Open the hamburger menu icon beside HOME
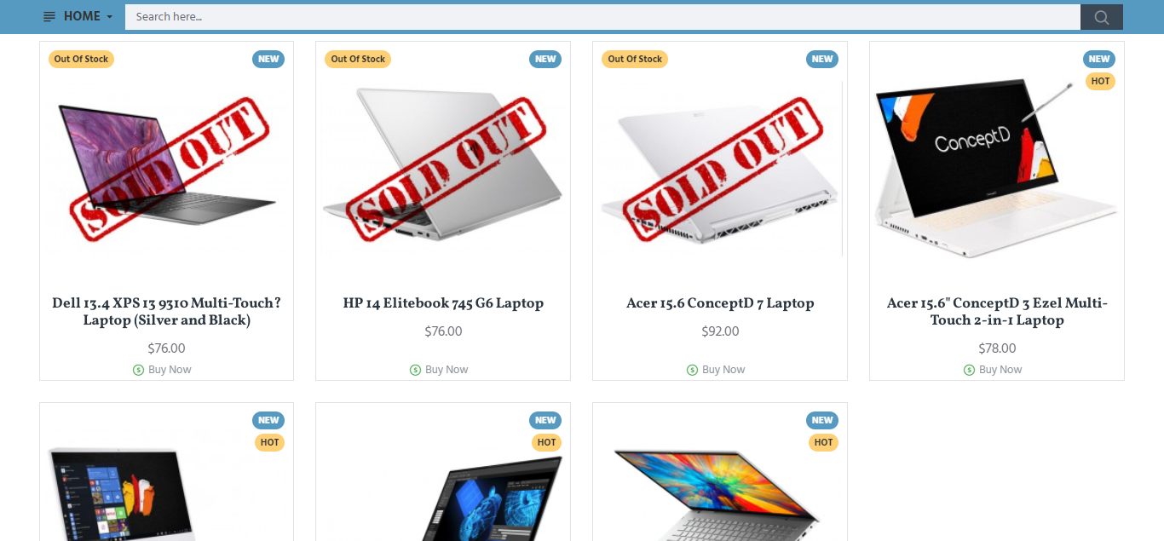This screenshot has width=1164, height=541. click(49, 17)
